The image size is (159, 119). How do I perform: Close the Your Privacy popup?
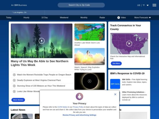[x=115, y=94]
